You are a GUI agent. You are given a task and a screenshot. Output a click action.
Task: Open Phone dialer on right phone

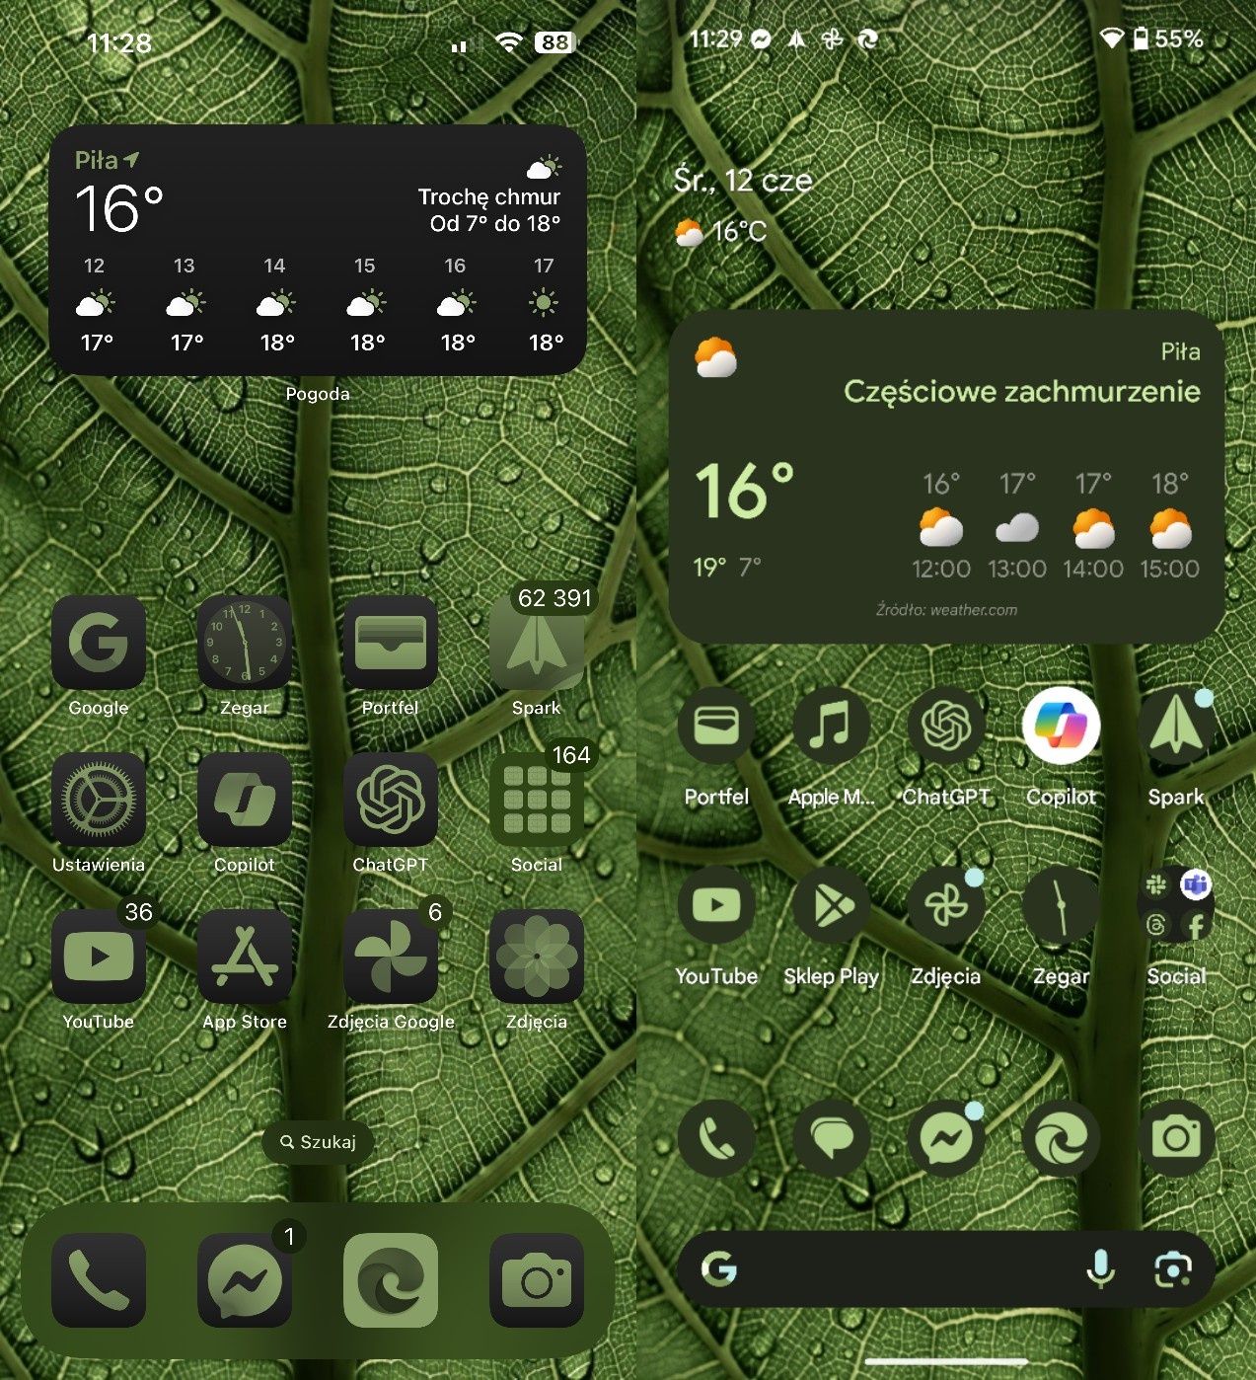coord(716,1138)
